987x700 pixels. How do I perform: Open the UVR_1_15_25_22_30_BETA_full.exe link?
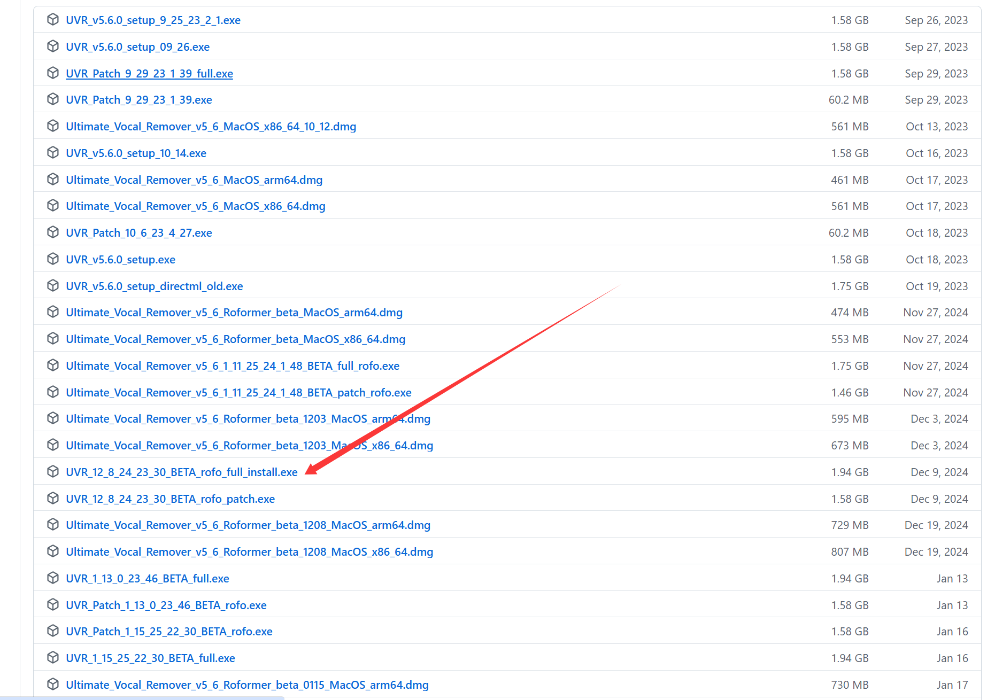tap(150, 658)
